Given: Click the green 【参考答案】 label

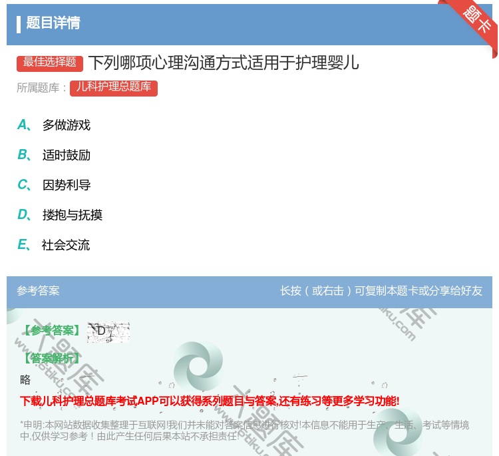Looking at the screenshot, I should pos(51,331).
